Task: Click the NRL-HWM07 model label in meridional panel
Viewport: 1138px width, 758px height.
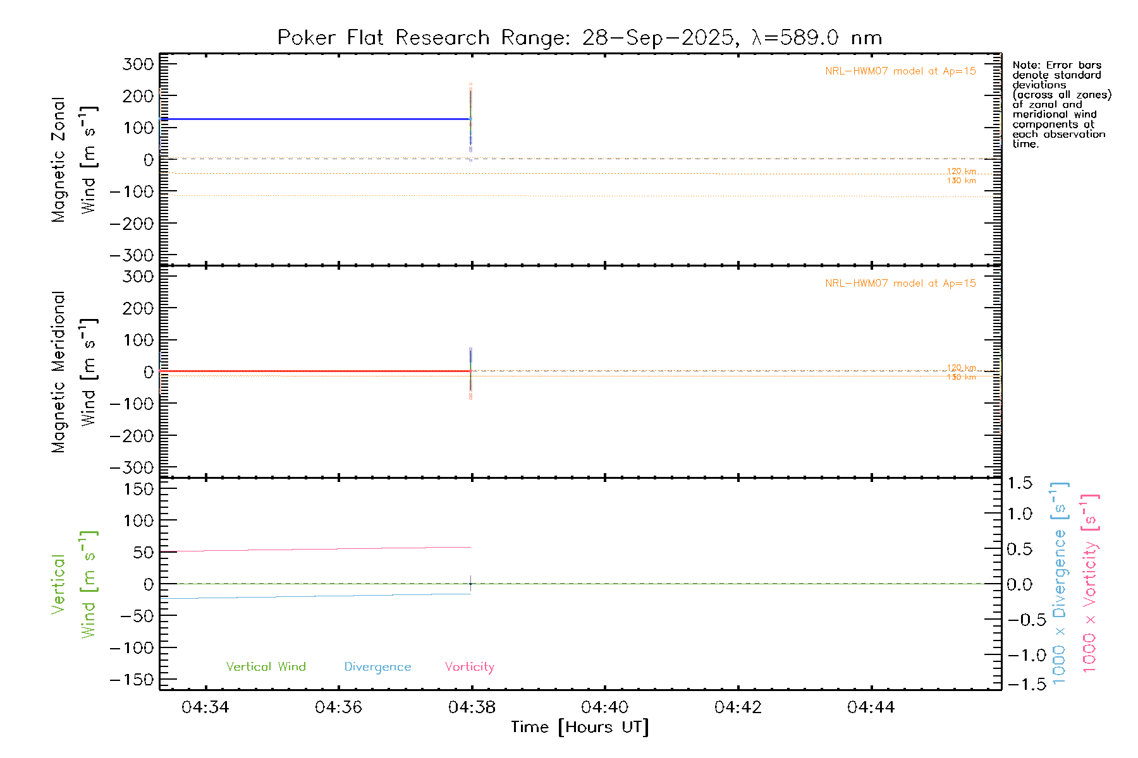Action: tap(900, 284)
